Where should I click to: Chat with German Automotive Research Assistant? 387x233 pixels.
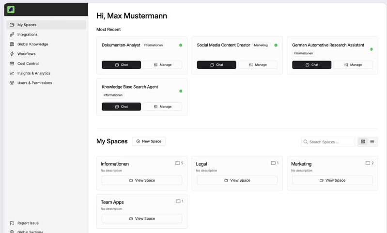click(x=311, y=65)
